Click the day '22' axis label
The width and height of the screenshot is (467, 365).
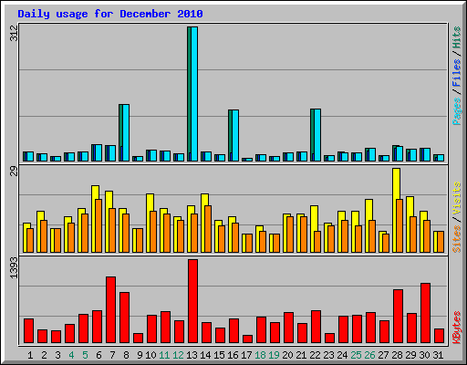point(315,355)
